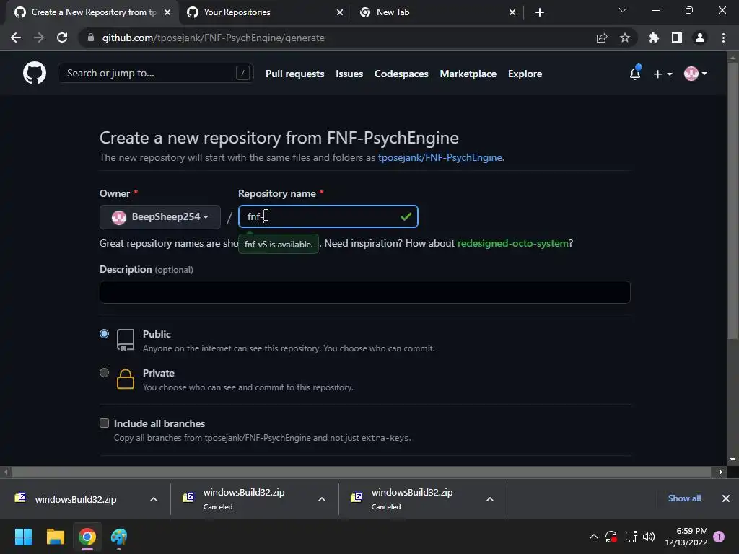Open the clock showing 6:59 PM
This screenshot has width=739, height=554.
(686, 537)
